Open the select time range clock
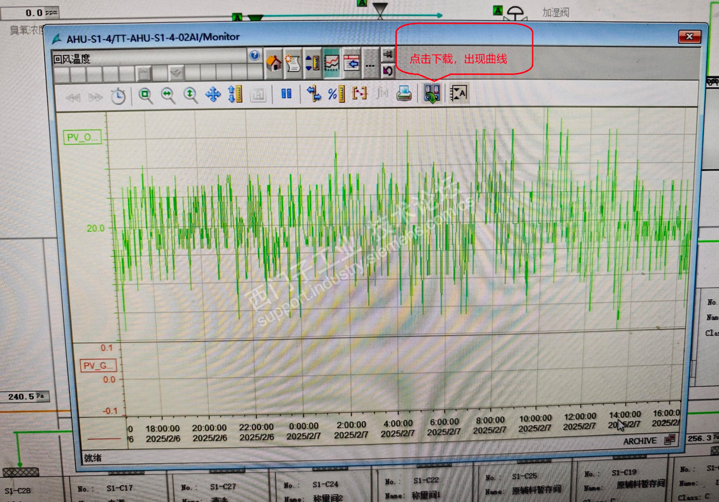The width and height of the screenshot is (719, 502). [118, 97]
